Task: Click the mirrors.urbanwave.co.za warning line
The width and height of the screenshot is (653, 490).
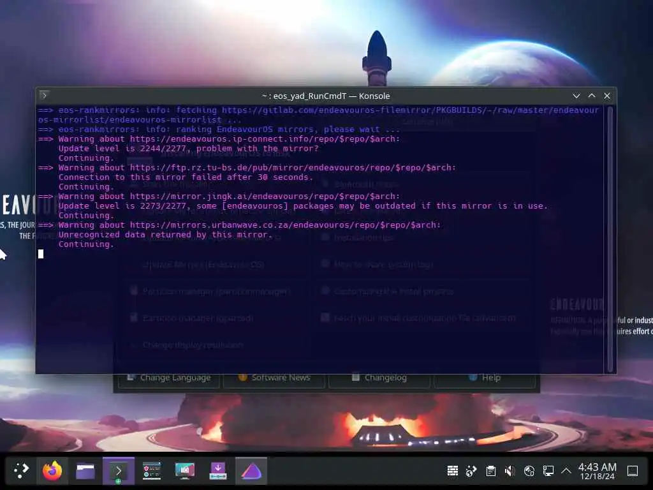Action: (x=240, y=225)
